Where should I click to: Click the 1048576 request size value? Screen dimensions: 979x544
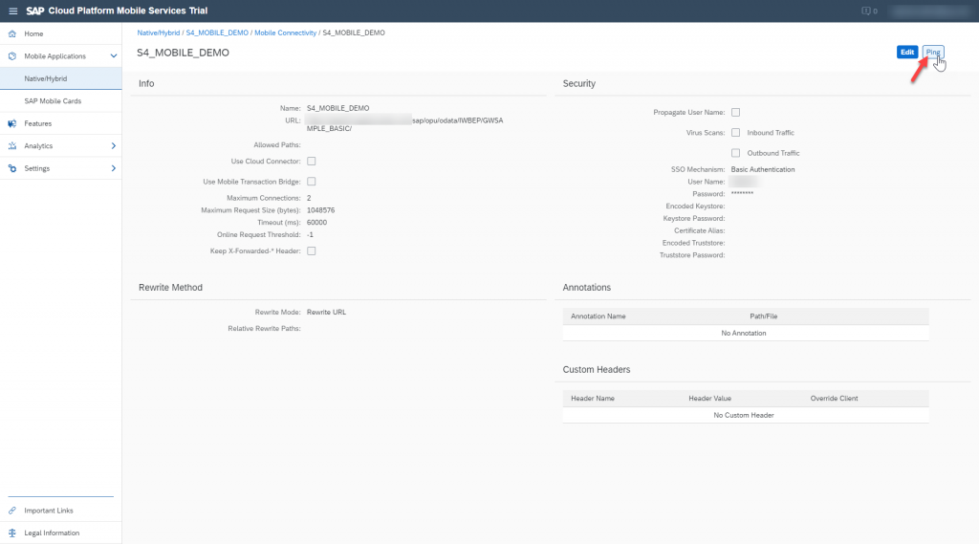(321, 210)
